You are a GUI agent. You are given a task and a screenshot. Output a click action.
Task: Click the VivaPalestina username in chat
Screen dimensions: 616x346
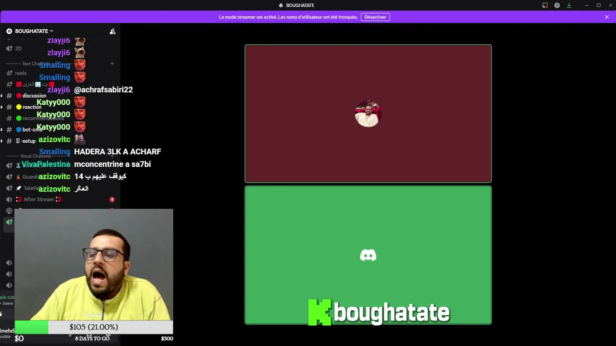coord(46,164)
